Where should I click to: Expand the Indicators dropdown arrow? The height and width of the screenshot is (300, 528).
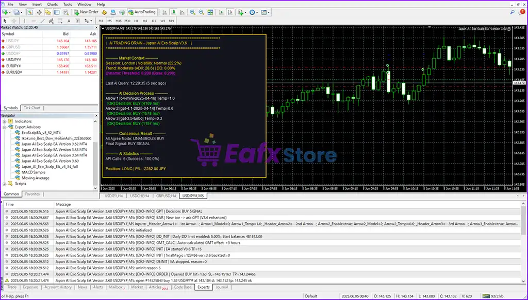click(x=246, y=12)
